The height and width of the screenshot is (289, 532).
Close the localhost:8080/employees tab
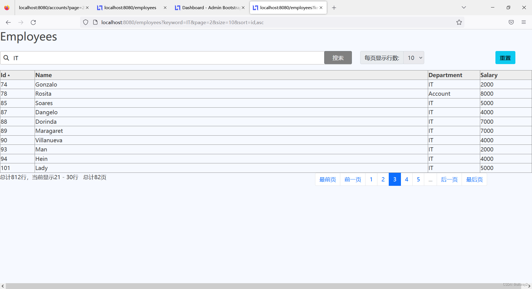(x=165, y=8)
